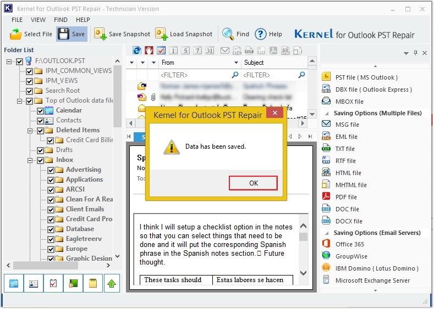Click the message preview scroll down arrow
The image size is (434, 309).
pyautogui.click(x=303, y=273)
